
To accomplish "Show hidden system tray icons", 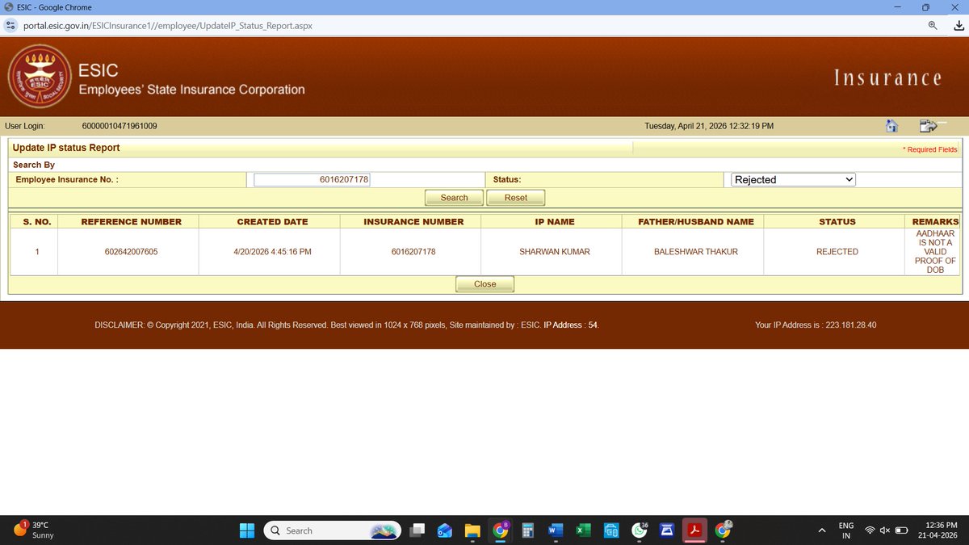I will (822, 530).
